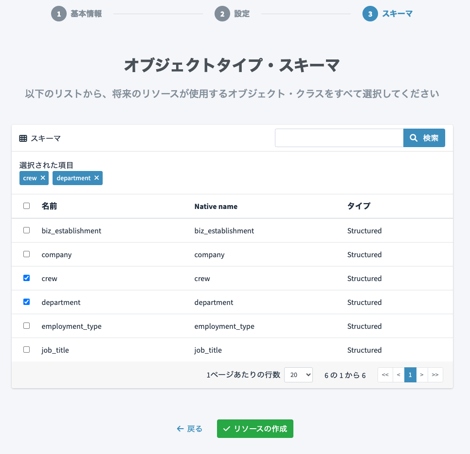Click the 基本情報 step label
The height and width of the screenshot is (454, 470).
(x=86, y=14)
